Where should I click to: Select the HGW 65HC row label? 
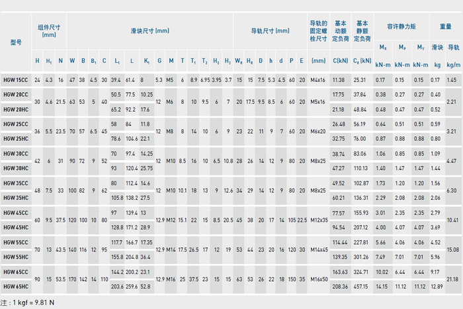16,287
